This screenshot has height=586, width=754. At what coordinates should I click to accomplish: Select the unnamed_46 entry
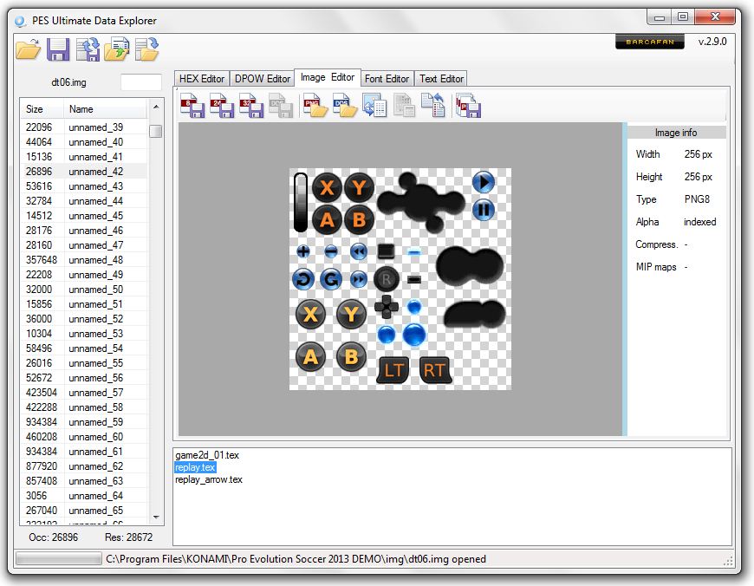tap(84, 231)
